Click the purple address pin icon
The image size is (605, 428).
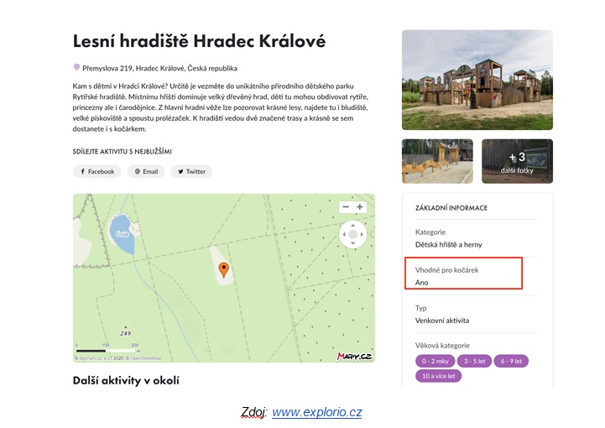click(76, 68)
